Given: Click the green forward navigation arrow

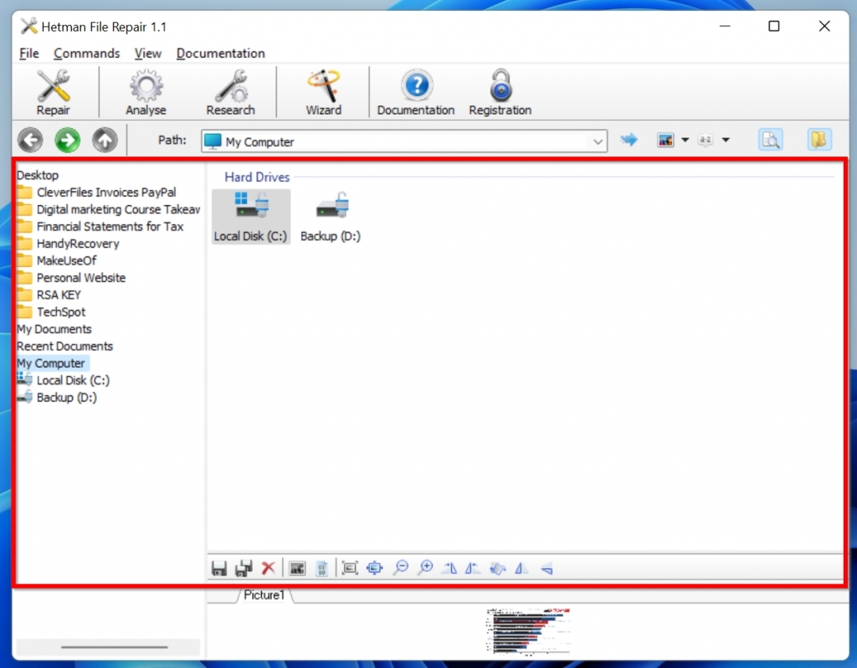Looking at the screenshot, I should tap(67, 140).
